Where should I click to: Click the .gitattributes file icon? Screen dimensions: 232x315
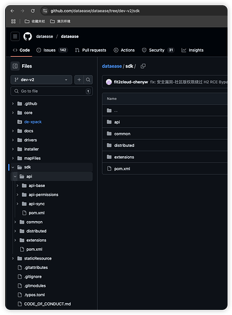[x=20, y=268]
